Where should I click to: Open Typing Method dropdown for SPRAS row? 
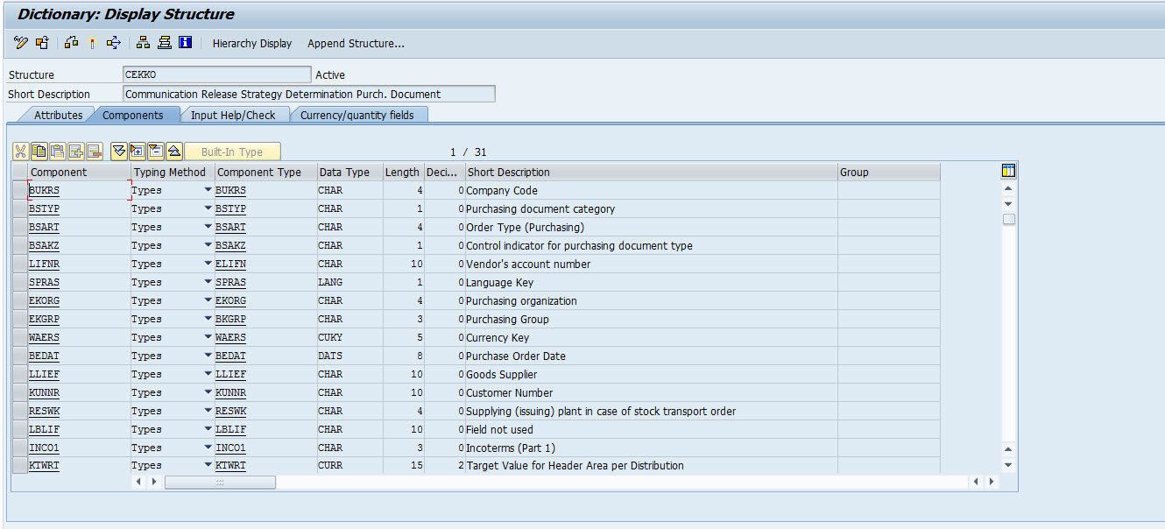(x=208, y=282)
